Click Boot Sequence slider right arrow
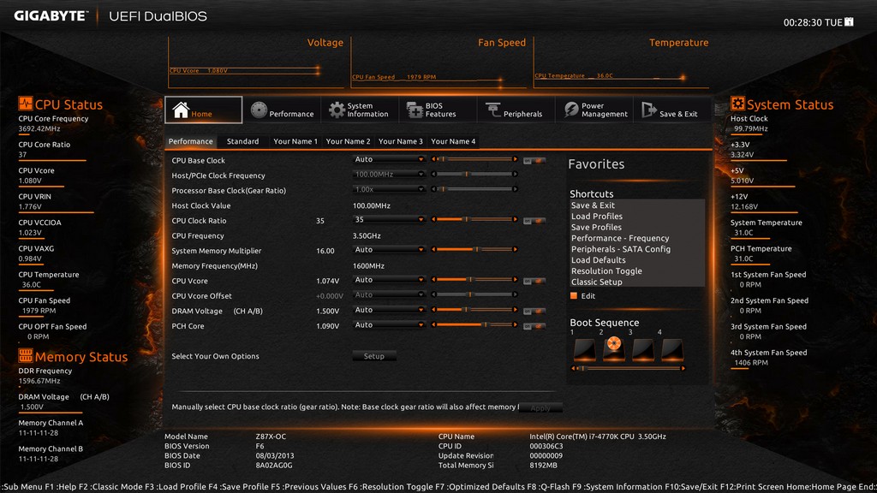The height and width of the screenshot is (493, 877). coord(683,368)
